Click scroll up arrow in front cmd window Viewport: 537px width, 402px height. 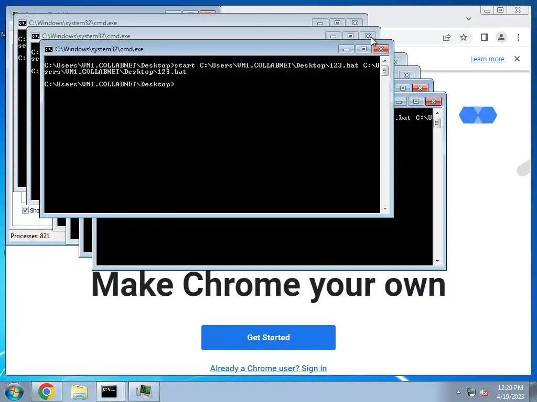385,61
